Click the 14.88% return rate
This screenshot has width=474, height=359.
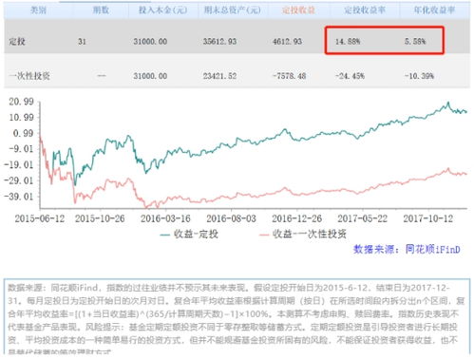coord(348,42)
